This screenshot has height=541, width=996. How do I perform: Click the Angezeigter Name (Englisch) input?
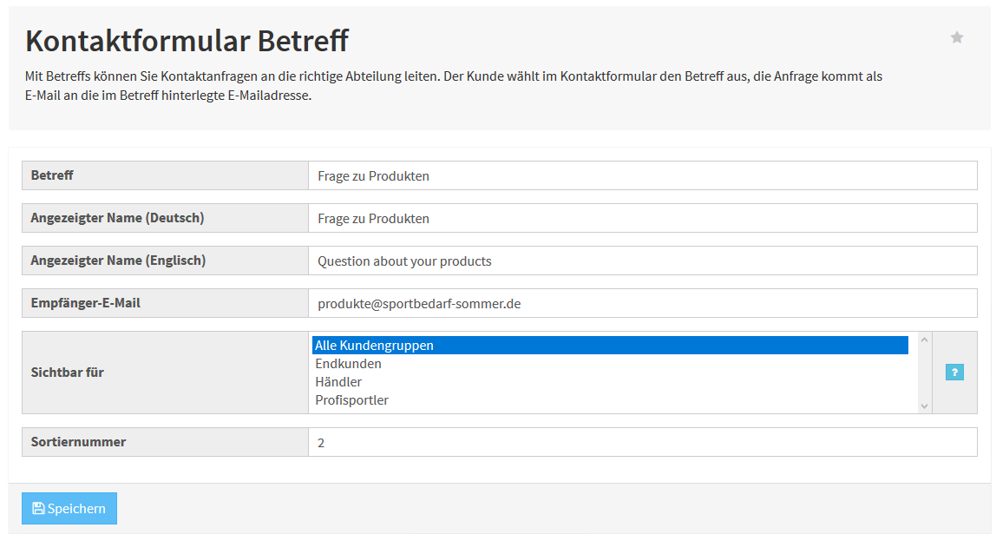tap(642, 261)
